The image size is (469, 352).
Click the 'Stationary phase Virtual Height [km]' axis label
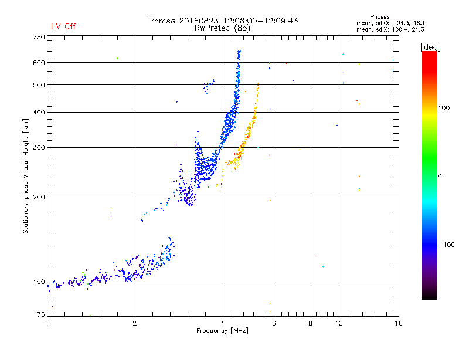coord(26,176)
